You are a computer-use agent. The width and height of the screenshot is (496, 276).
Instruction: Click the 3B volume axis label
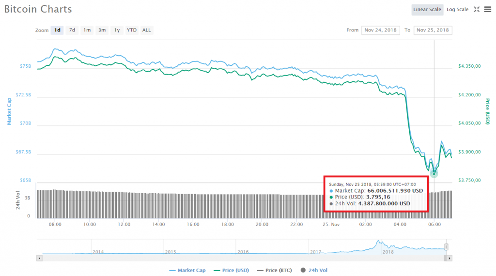click(28, 198)
